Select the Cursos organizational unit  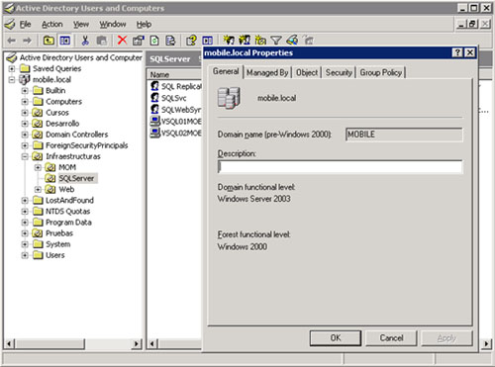(57, 113)
